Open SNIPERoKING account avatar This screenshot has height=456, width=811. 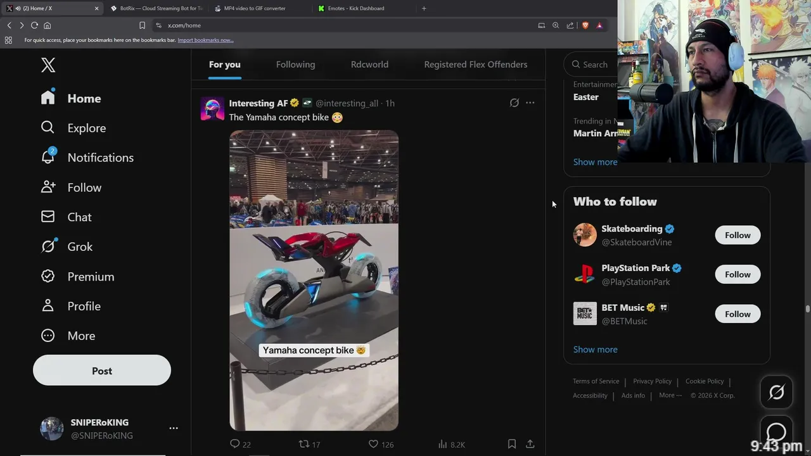52,428
